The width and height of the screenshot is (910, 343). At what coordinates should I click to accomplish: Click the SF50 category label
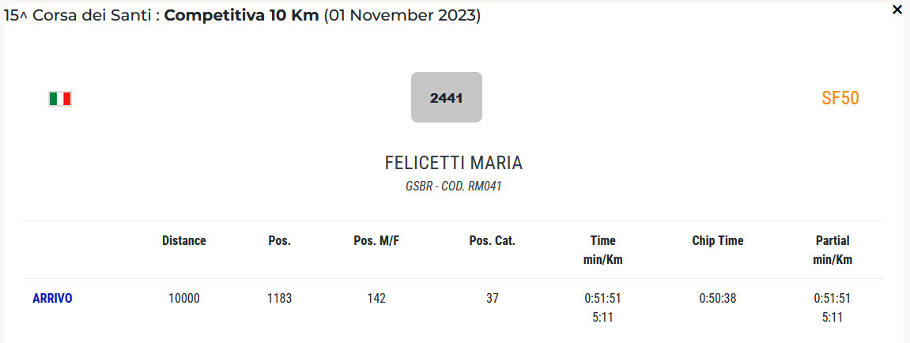point(840,98)
